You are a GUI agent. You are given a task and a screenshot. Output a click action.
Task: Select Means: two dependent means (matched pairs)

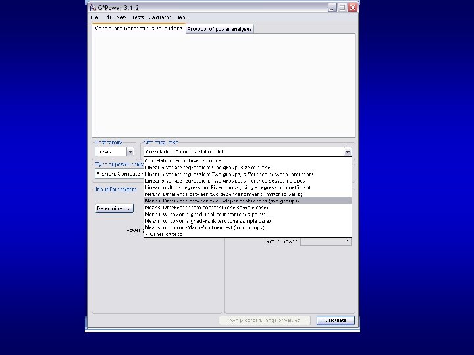(248, 194)
